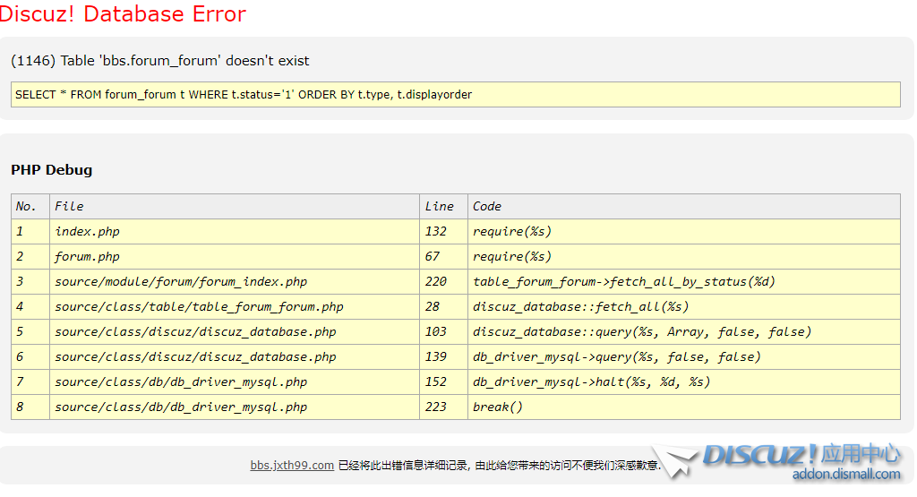
Task: Click the 'require(%s)' code in the index.php row
Action: point(511,232)
